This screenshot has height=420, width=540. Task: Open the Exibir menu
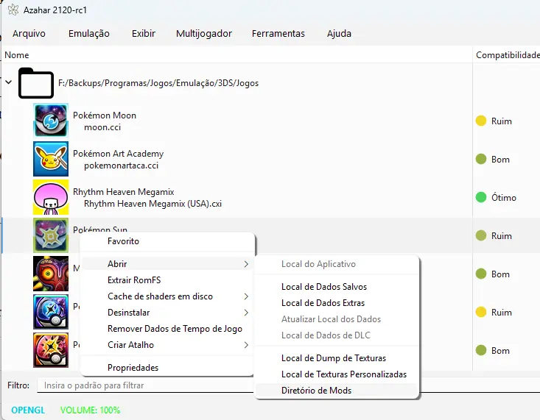point(143,33)
